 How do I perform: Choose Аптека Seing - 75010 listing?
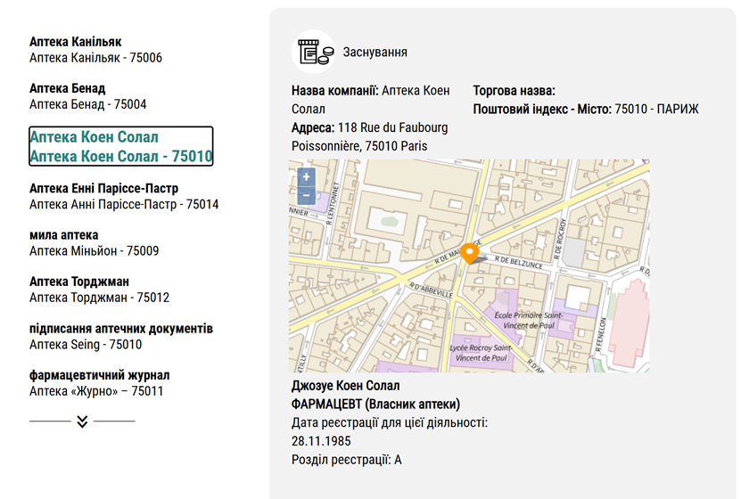(86, 345)
